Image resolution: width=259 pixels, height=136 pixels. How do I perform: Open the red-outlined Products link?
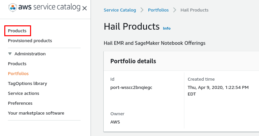[17, 31]
